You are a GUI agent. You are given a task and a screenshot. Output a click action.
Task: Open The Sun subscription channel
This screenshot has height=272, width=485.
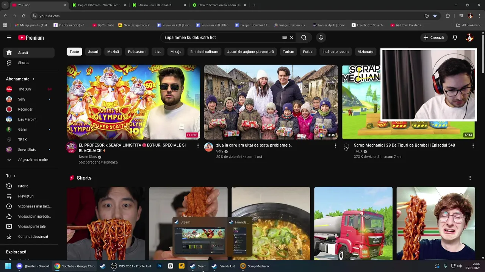[29, 89]
